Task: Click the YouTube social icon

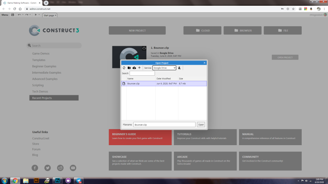Action: coord(73,168)
